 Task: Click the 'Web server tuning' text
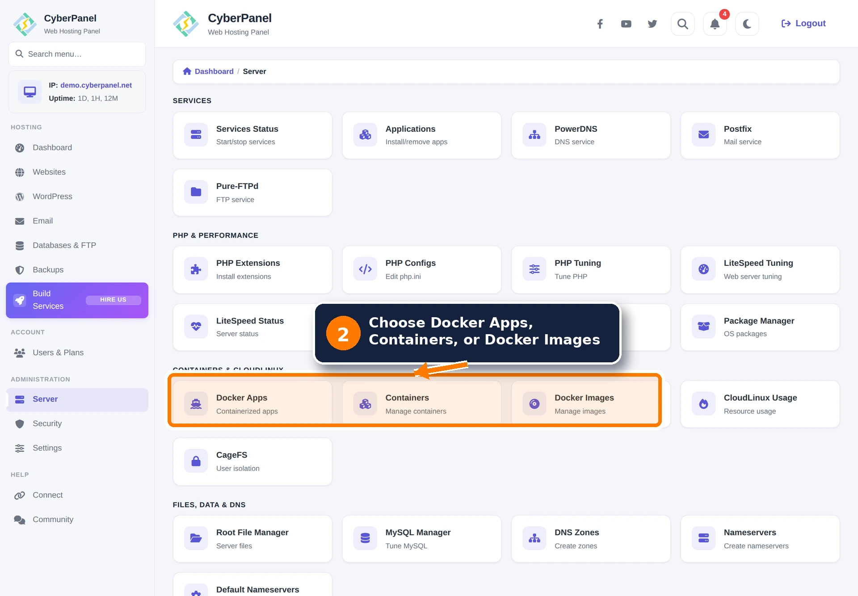click(x=753, y=277)
